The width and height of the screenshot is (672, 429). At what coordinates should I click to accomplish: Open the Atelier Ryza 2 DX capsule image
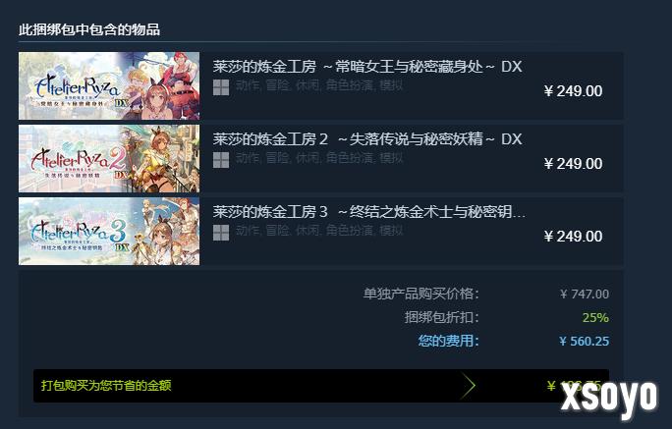(x=109, y=158)
